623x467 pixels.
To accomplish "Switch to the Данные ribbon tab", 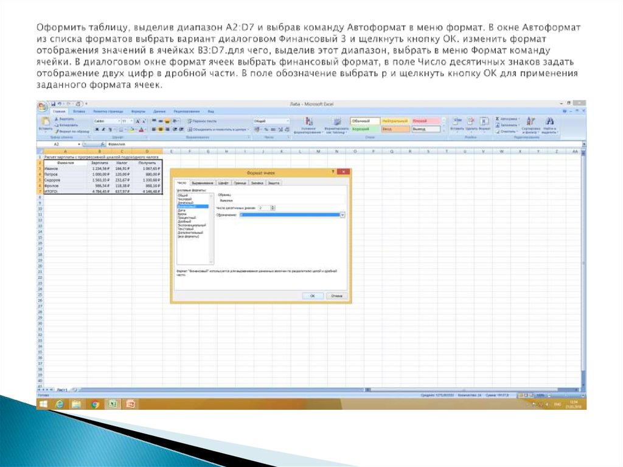I will coord(159,112).
